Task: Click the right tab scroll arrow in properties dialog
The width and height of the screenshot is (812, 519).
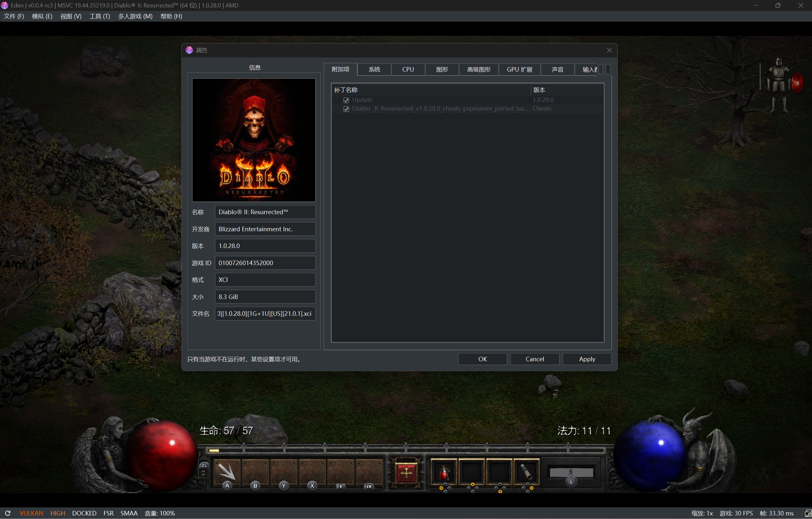Action: 608,69
